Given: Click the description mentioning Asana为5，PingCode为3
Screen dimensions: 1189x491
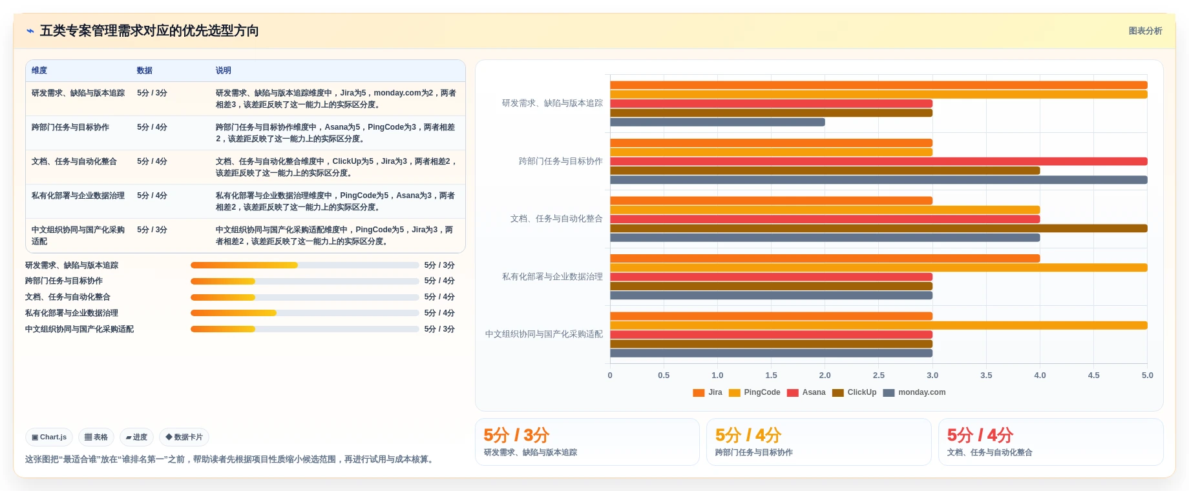Looking at the screenshot, I should point(336,133).
